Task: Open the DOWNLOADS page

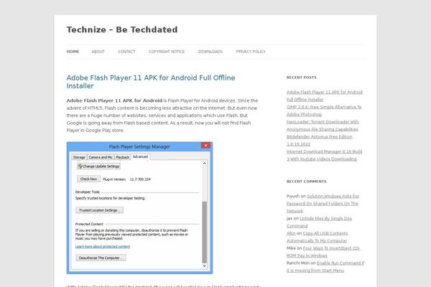Action: point(210,52)
